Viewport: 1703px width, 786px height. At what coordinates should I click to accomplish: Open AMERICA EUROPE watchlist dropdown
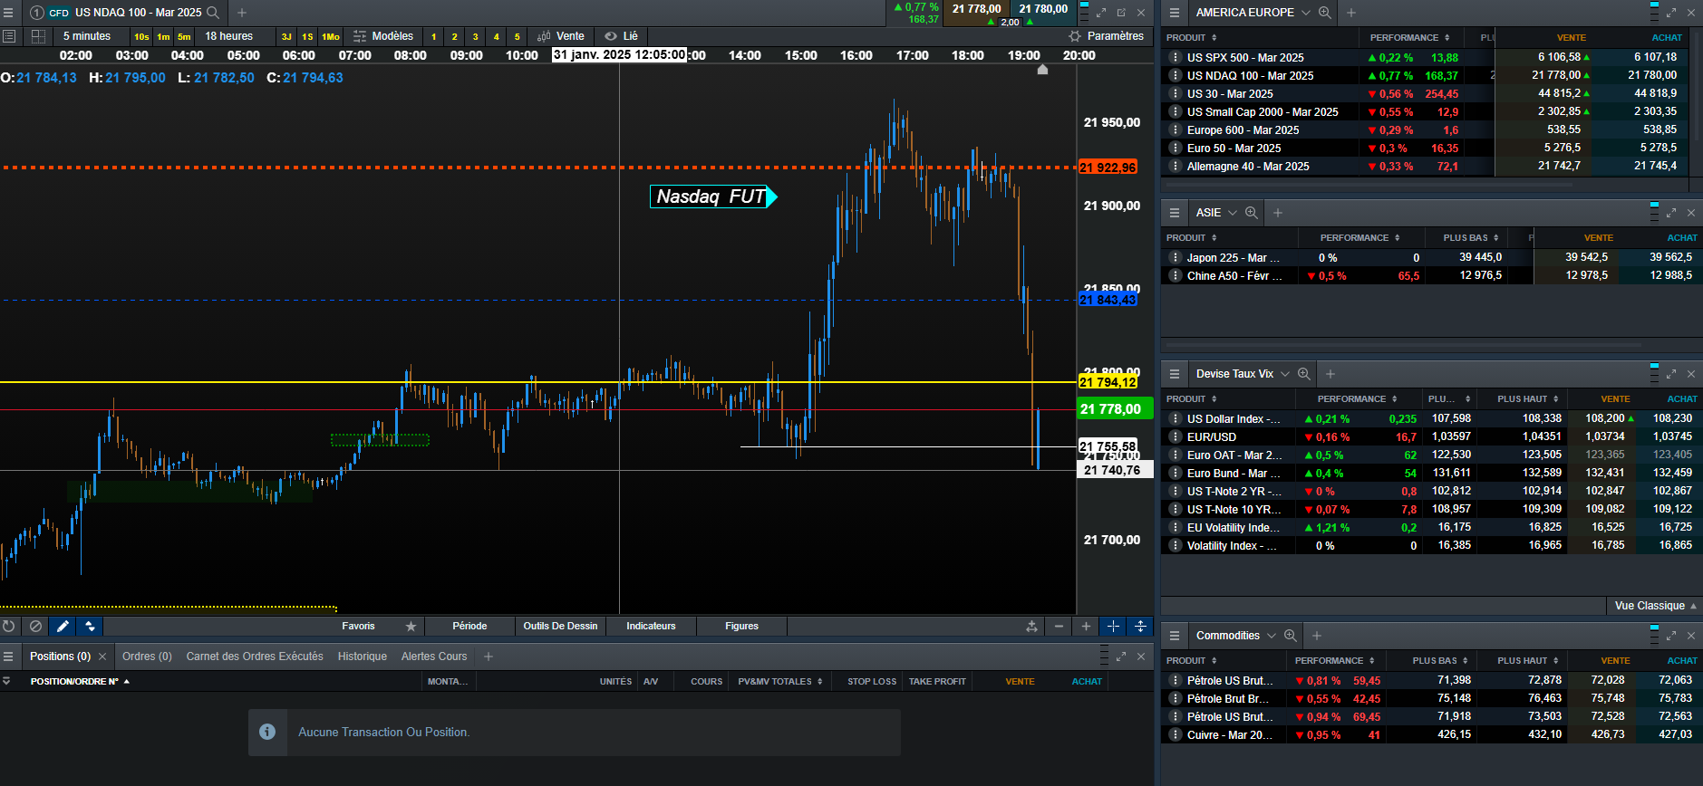pyautogui.click(x=1306, y=13)
